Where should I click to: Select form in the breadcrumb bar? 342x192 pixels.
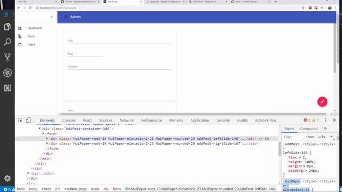pyautogui.click(x=116, y=189)
